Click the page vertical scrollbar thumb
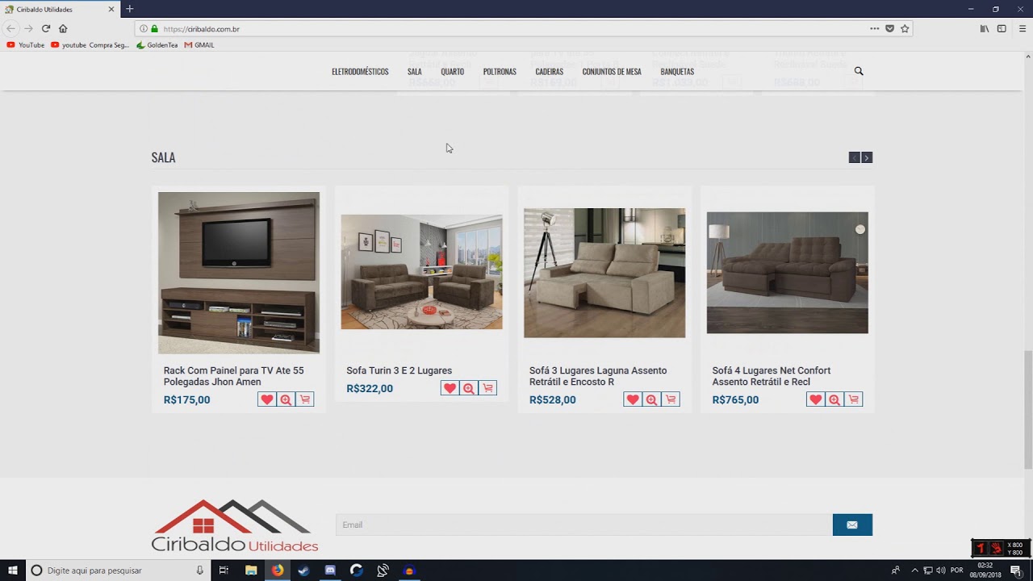Image resolution: width=1033 pixels, height=581 pixels. pyautogui.click(x=1028, y=409)
